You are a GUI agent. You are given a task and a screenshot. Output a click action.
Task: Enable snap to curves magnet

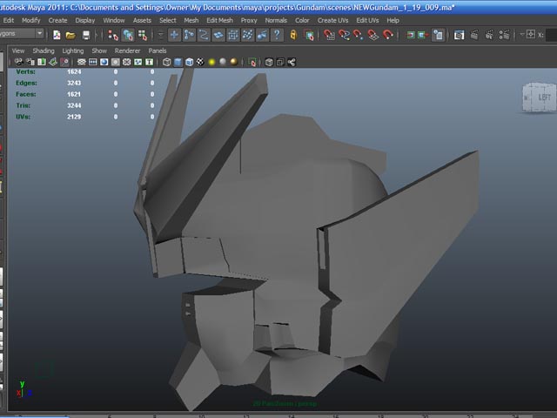pos(344,35)
